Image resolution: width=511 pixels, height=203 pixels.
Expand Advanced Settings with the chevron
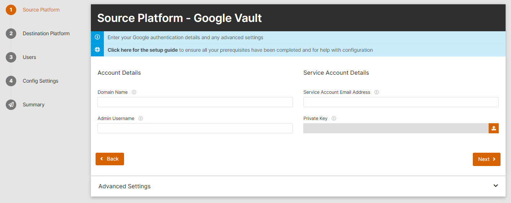tap(495, 186)
